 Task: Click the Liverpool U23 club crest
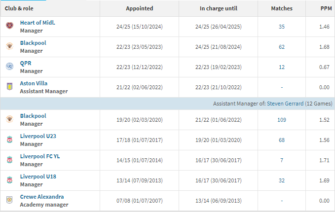pos(9,140)
